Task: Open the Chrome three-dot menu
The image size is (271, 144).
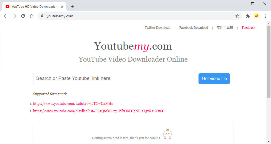Action: [265, 16]
